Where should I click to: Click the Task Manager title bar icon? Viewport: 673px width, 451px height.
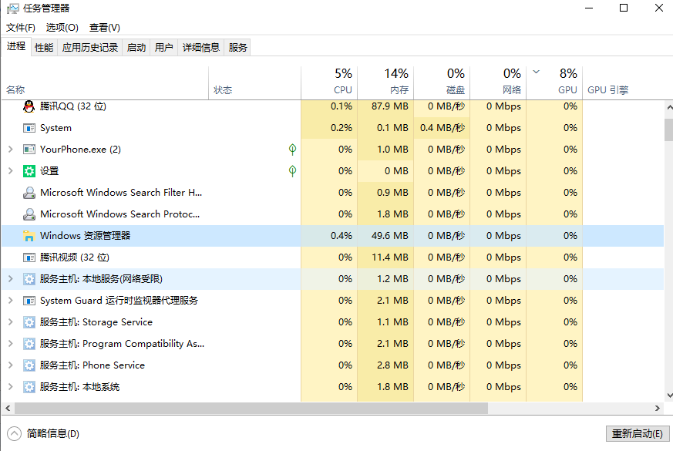click(13, 8)
